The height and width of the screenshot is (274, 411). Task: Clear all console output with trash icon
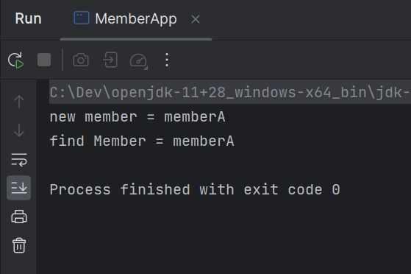point(19,245)
